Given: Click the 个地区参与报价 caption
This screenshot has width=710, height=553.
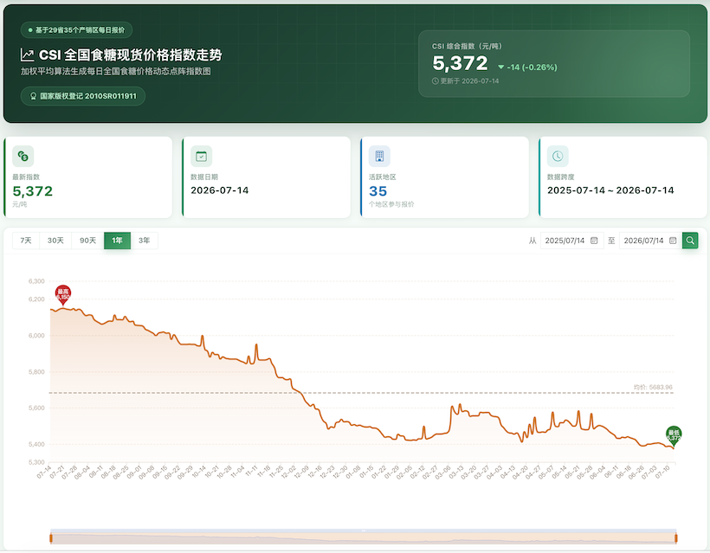Looking at the screenshot, I should pyautogui.click(x=391, y=204).
